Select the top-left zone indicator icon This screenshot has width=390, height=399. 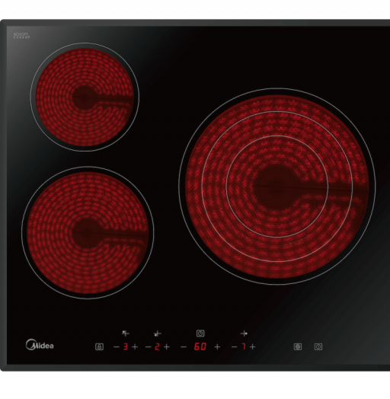[x=126, y=333]
